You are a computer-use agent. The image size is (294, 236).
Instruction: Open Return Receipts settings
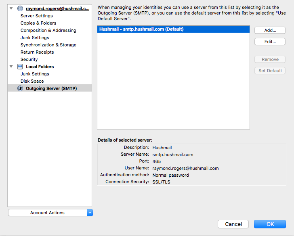[37, 52]
